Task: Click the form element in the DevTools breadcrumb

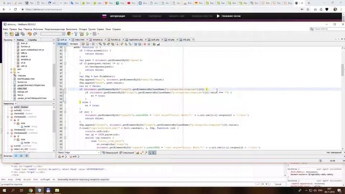Action: (36, 179)
